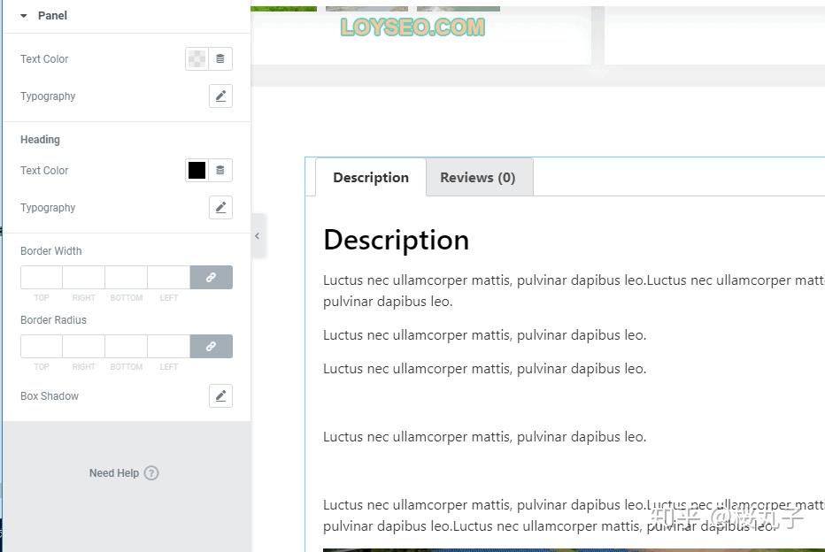Click the Border Width bottom field
This screenshot has width=825, height=552.
click(x=127, y=277)
